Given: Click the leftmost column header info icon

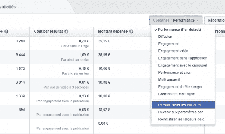Looking at the screenshot, I should tap(6, 32).
